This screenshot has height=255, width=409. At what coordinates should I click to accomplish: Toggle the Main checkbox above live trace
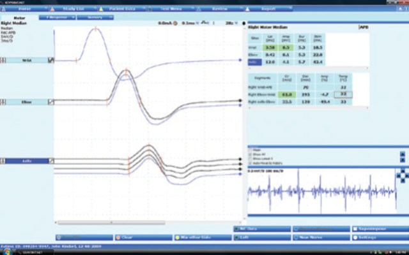[x=250, y=151]
